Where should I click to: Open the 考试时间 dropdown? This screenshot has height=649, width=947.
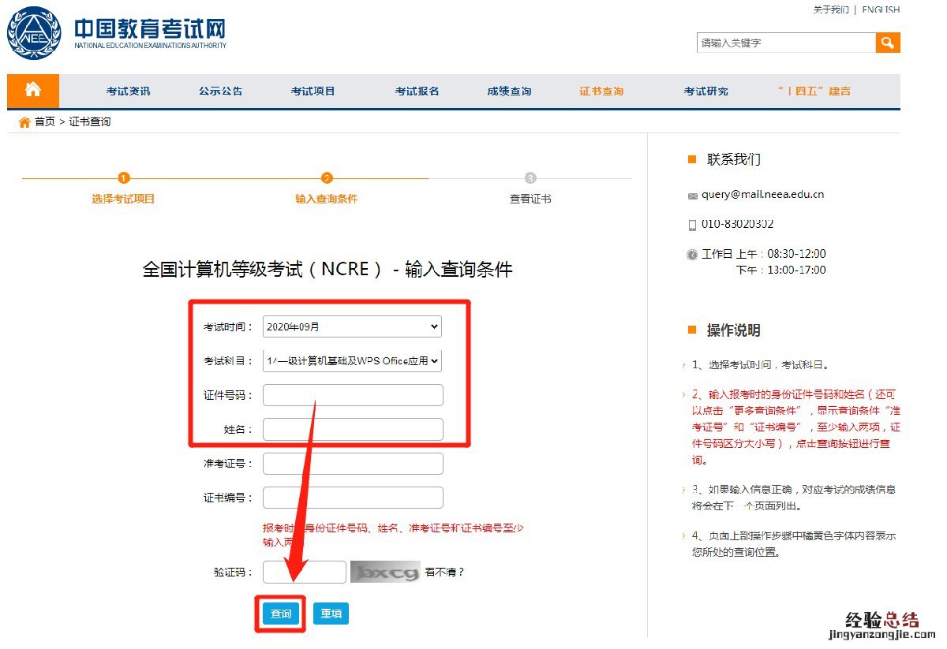(352, 326)
